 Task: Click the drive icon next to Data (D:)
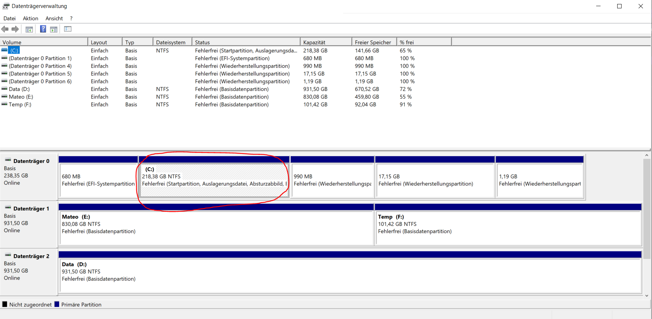[x=4, y=89]
